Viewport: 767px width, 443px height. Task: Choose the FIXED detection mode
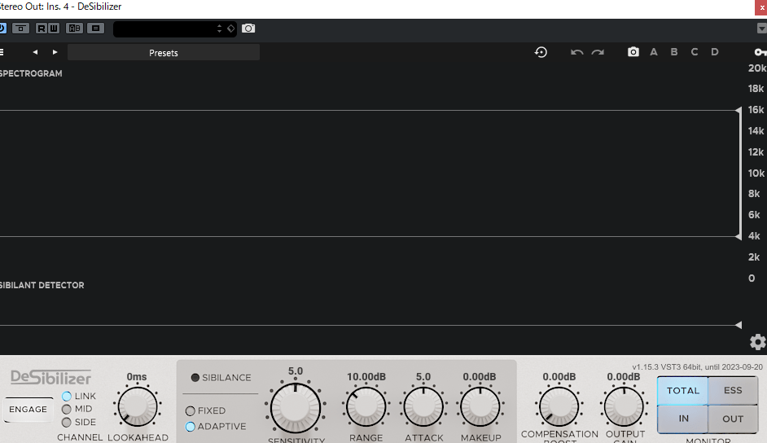191,411
